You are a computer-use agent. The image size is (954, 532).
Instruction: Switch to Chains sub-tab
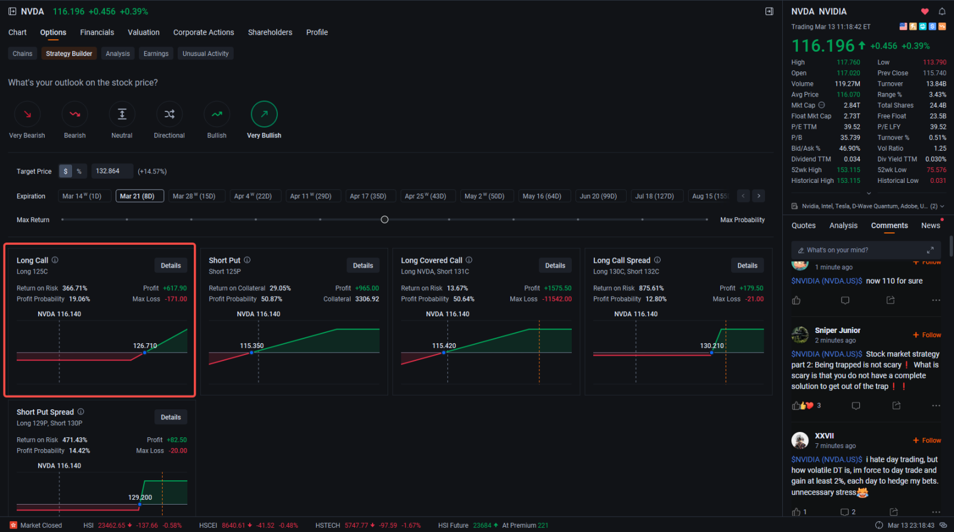click(x=23, y=54)
